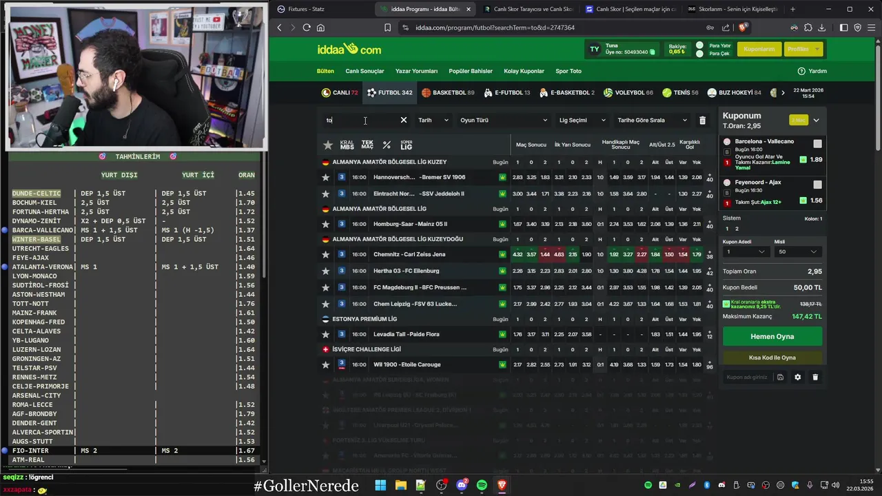Screen dimensions: 882x496
Task: Open File Explorer from the taskbar
Action: [x=400, y=486]
